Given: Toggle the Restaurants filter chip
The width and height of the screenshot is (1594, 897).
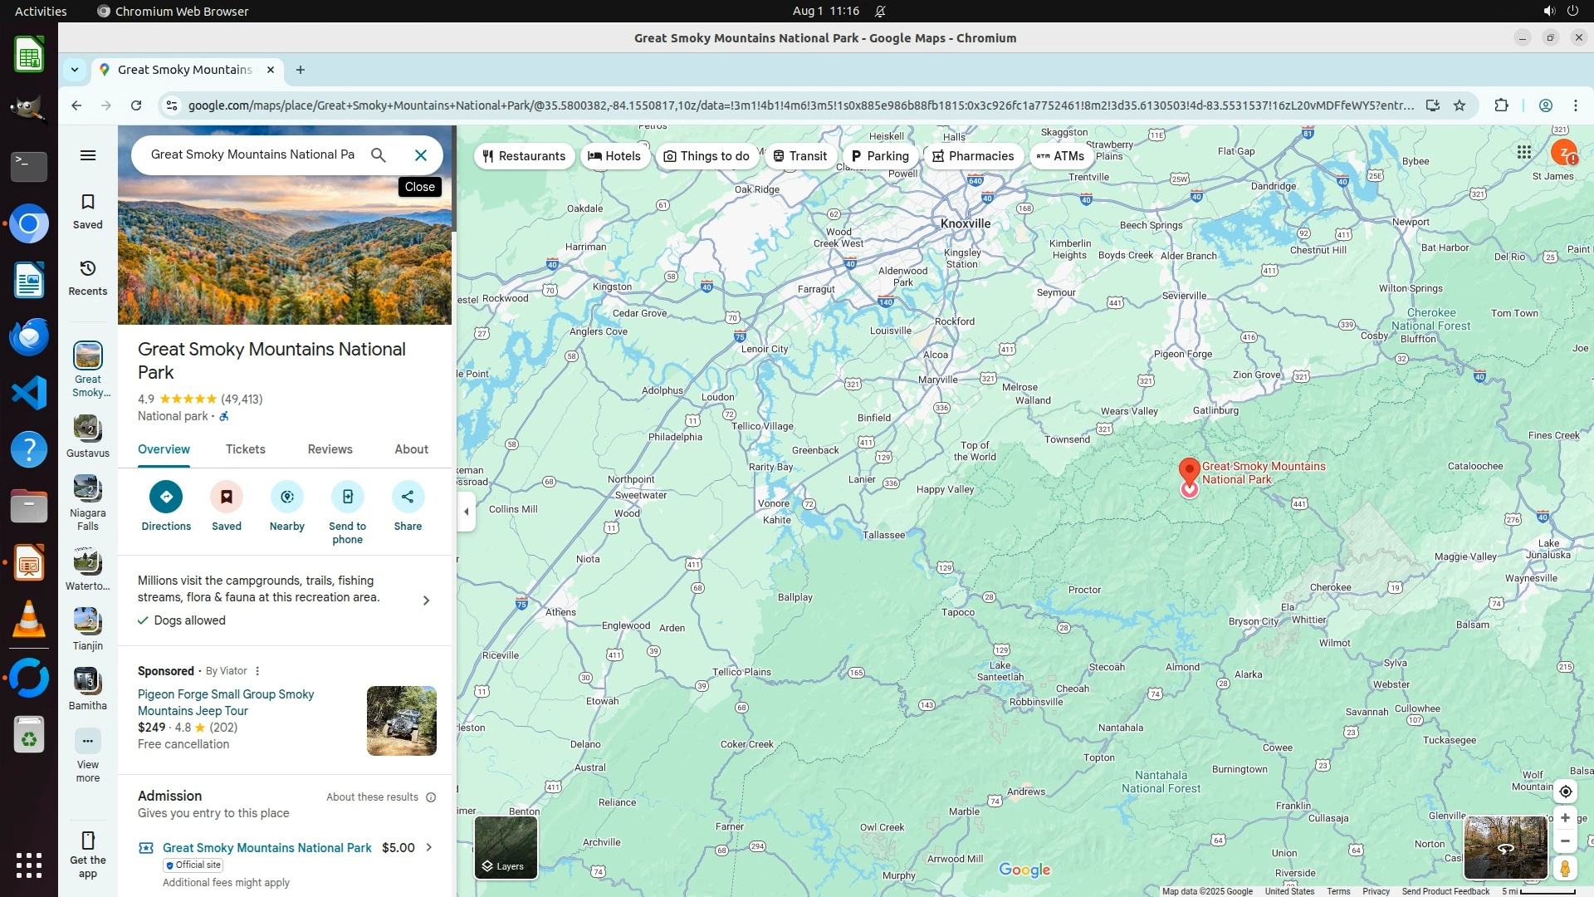Looking at the screenshot, I should tap(524, 156).
